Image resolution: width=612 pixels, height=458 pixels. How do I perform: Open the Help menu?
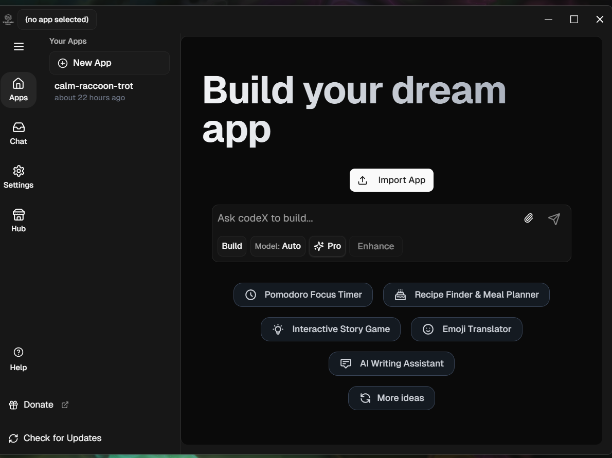(19, 359)
